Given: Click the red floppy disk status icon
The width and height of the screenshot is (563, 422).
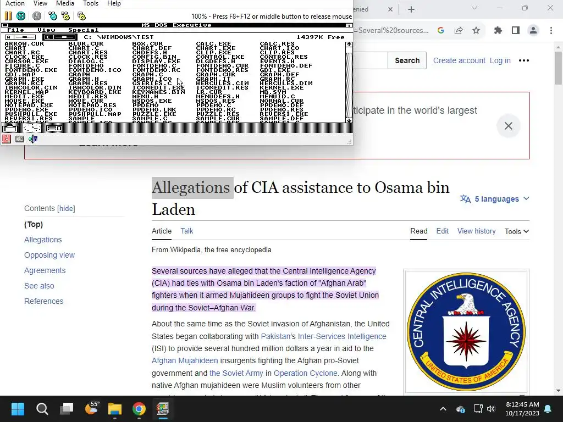Looking at the screenshot, I should (x=7, y=139).
